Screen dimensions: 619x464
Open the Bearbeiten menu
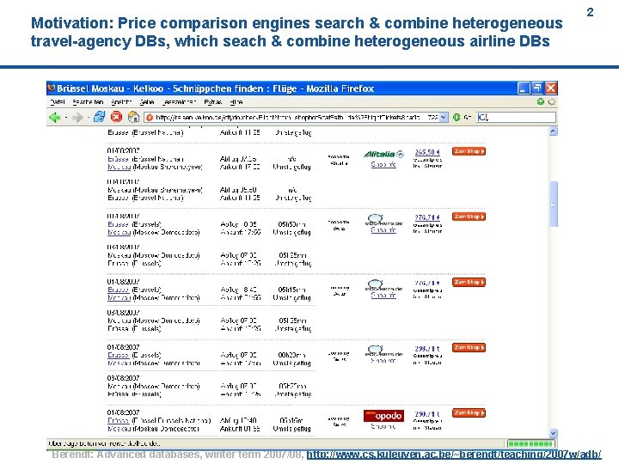tap(88, 101)
